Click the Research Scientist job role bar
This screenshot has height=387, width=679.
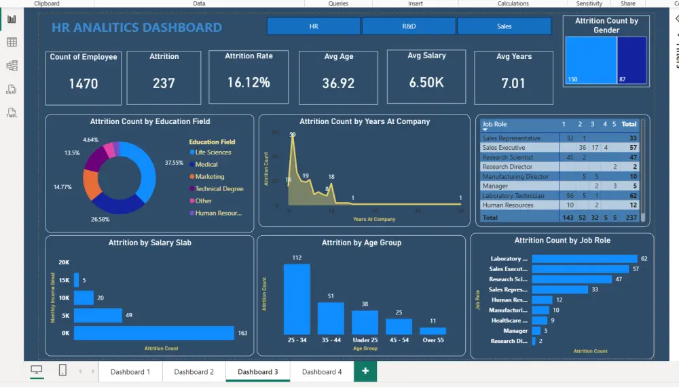[x=572, y=279]
